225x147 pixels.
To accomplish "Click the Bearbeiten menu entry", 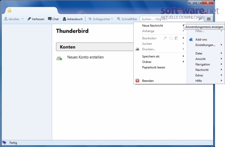I will [149, 38].
